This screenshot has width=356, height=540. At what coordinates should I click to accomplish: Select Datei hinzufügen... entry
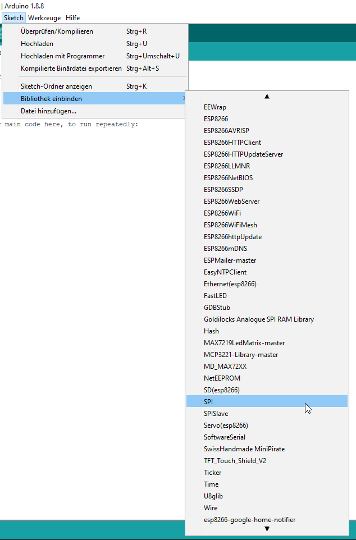tap(95, 111)
